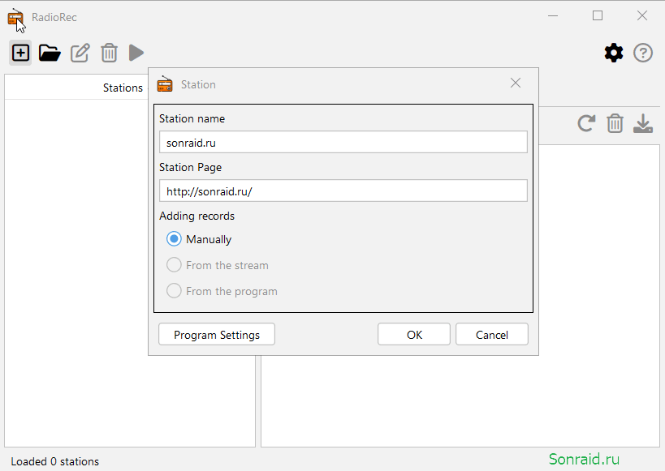This screenshot has height=471, width=665.
Task: Click the edit station pencil icon
Action: (x=80, y=53)
